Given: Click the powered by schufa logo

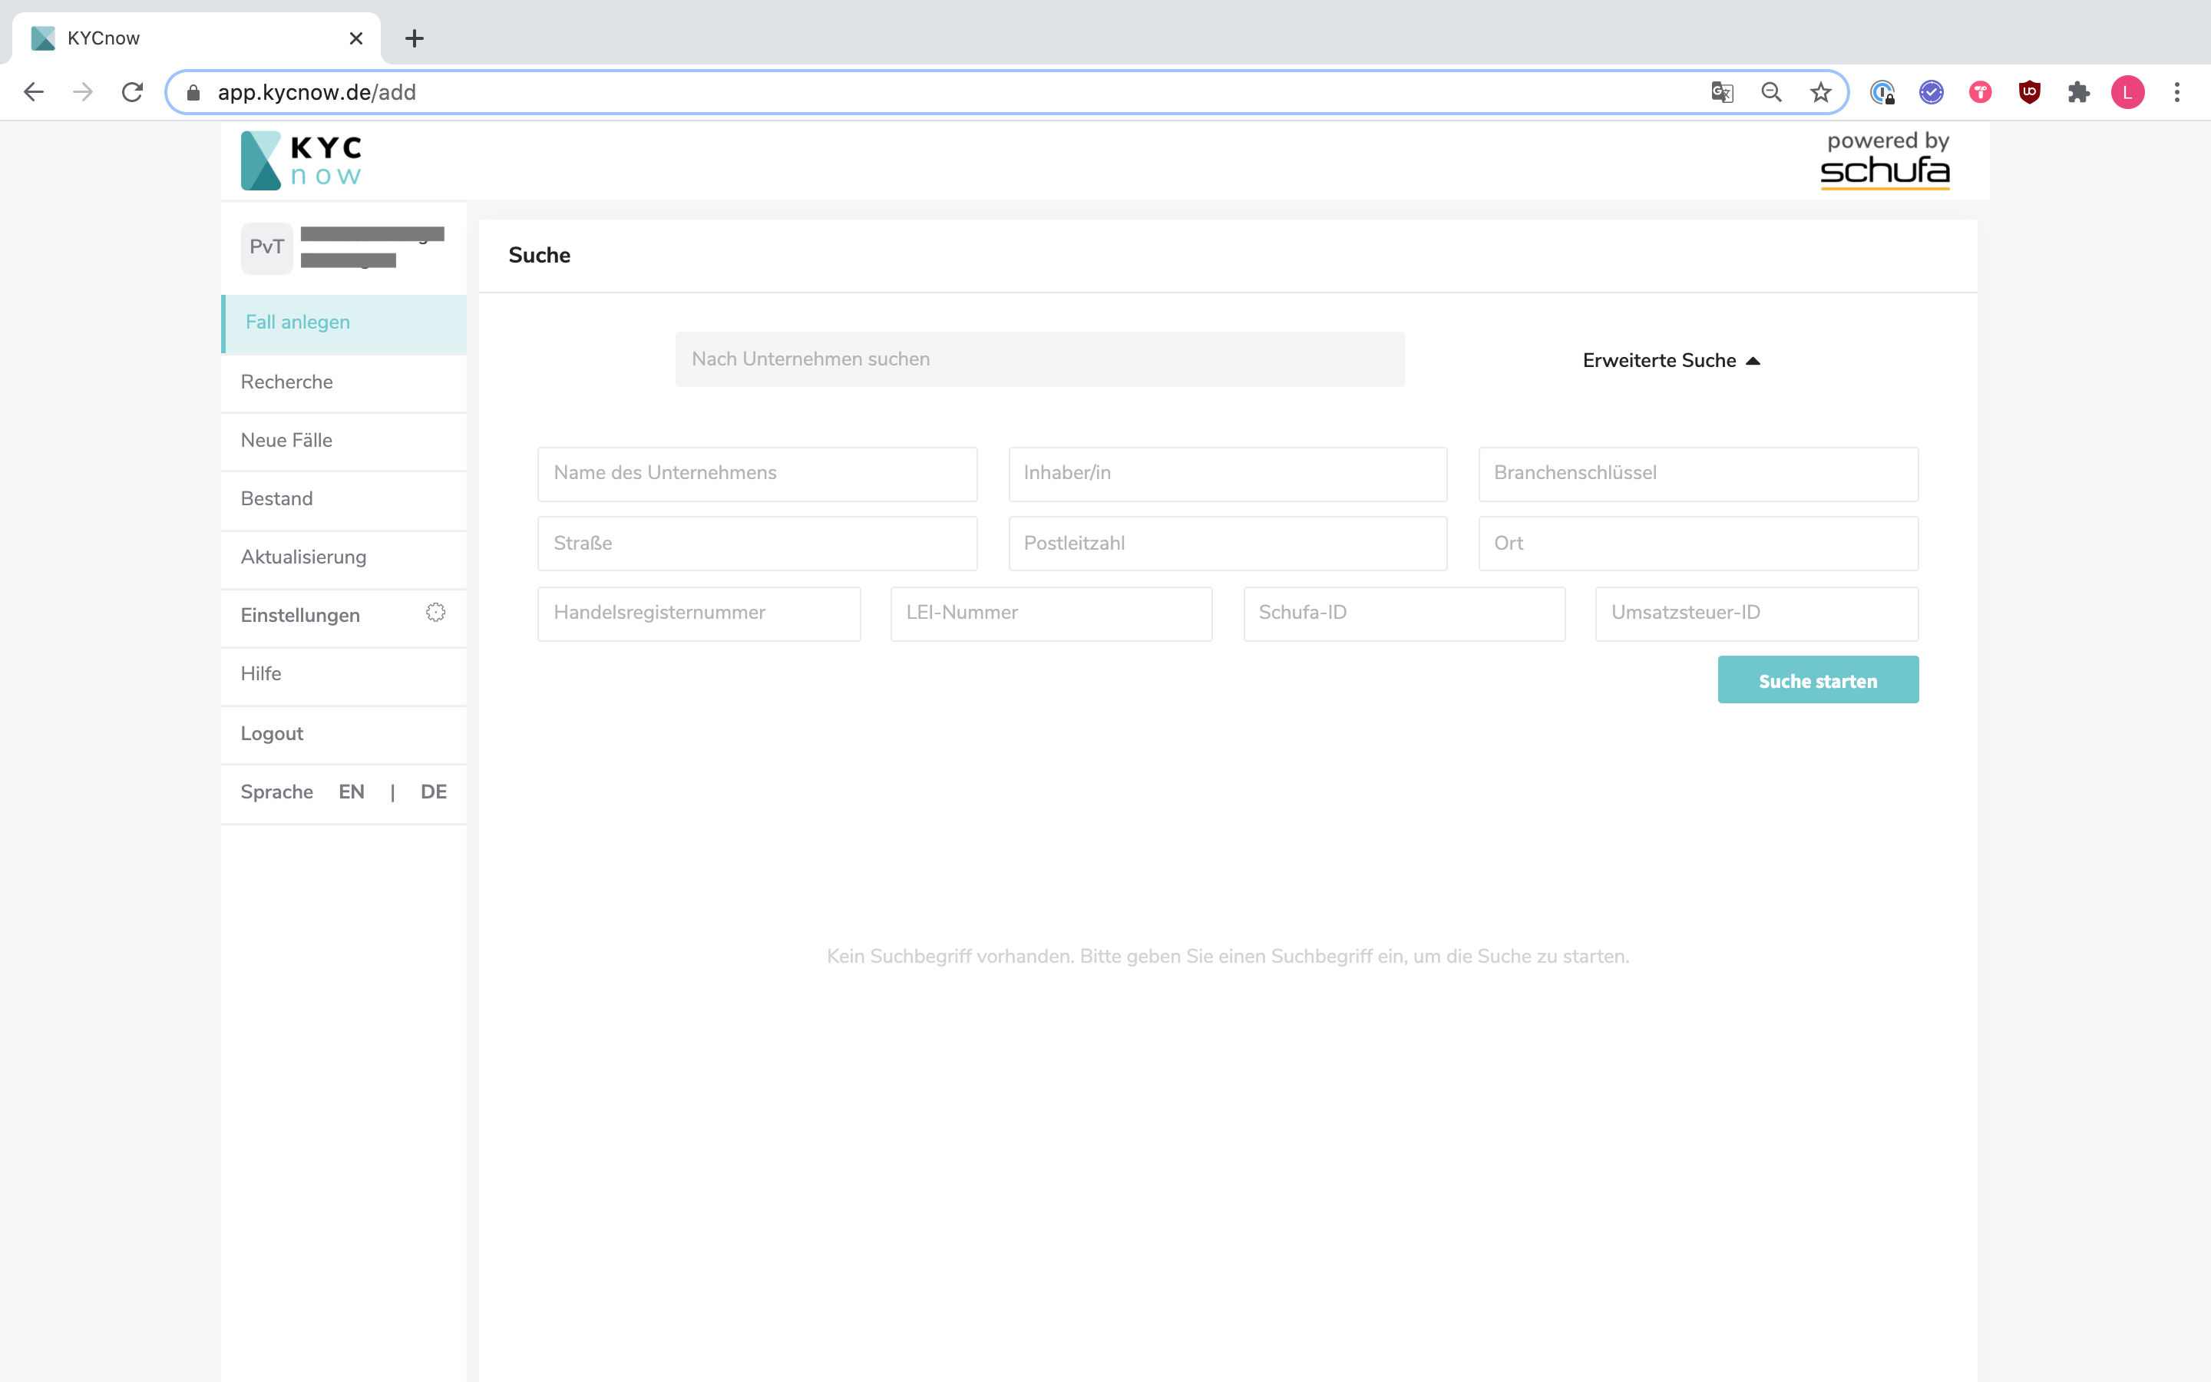Looking at the screenshot, I should [1885, 160].
